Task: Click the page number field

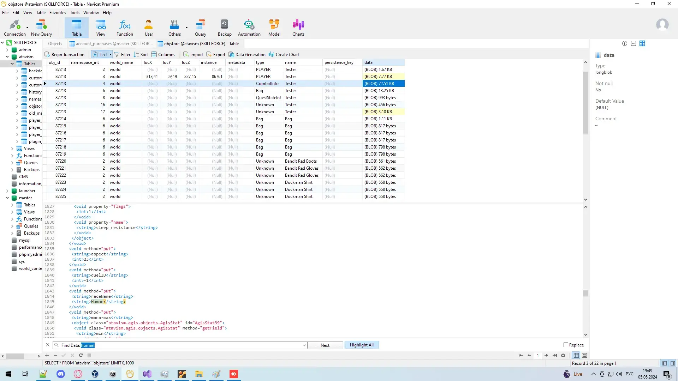Action: pos(537,355)
